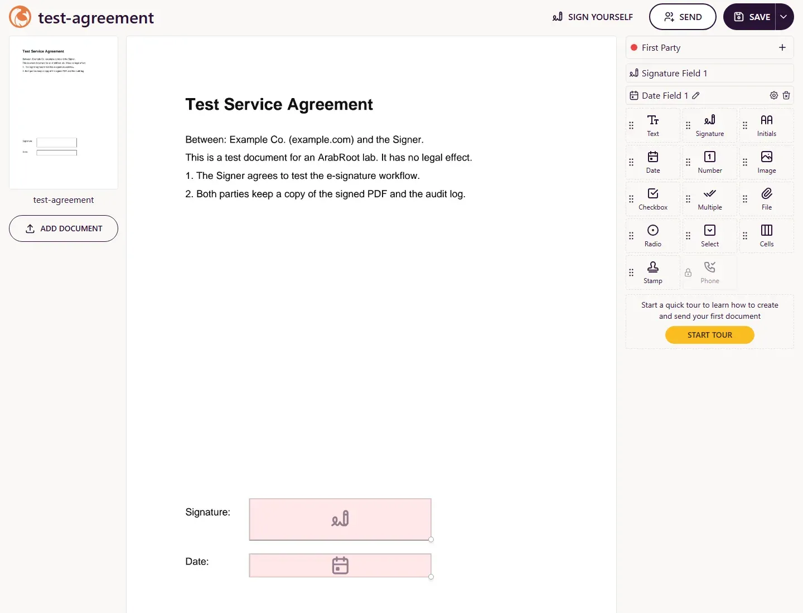Screen dimensions: 803x613
Task: Click the First Party submitter row
Action: coord(710,47)
